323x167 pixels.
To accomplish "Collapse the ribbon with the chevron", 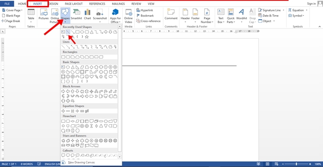I will coord(319,27).
